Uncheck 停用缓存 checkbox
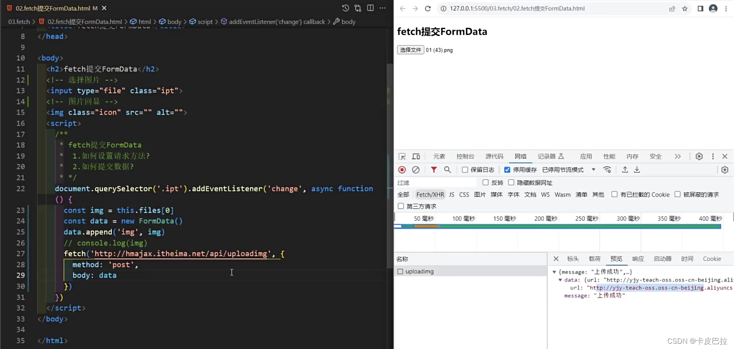The image size is (734, 349). [x=507, y=170]
